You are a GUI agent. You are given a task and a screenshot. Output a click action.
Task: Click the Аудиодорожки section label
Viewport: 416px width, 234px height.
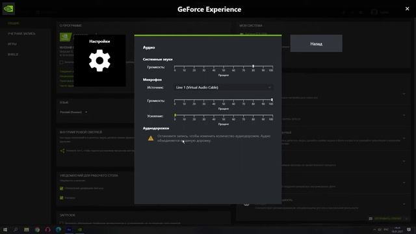(156, 128)
